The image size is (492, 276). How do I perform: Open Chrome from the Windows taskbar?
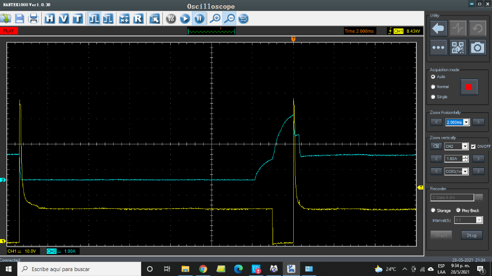click(x=203, y=269)
